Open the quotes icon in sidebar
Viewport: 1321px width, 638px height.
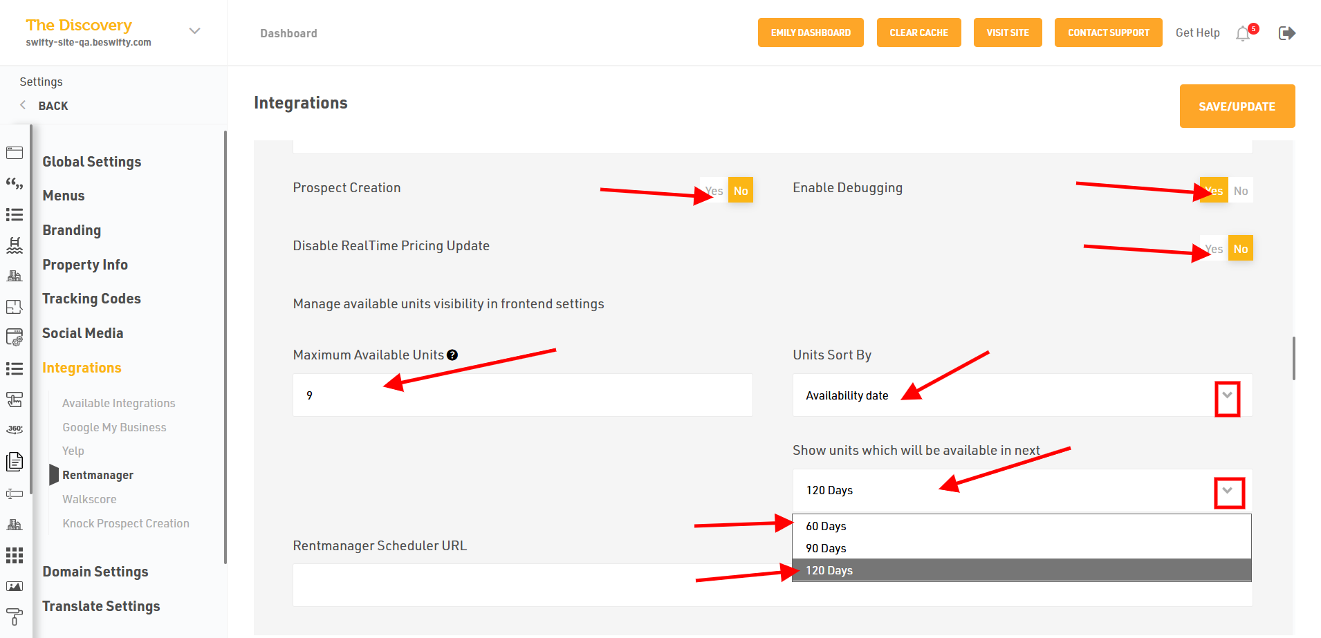15,183
